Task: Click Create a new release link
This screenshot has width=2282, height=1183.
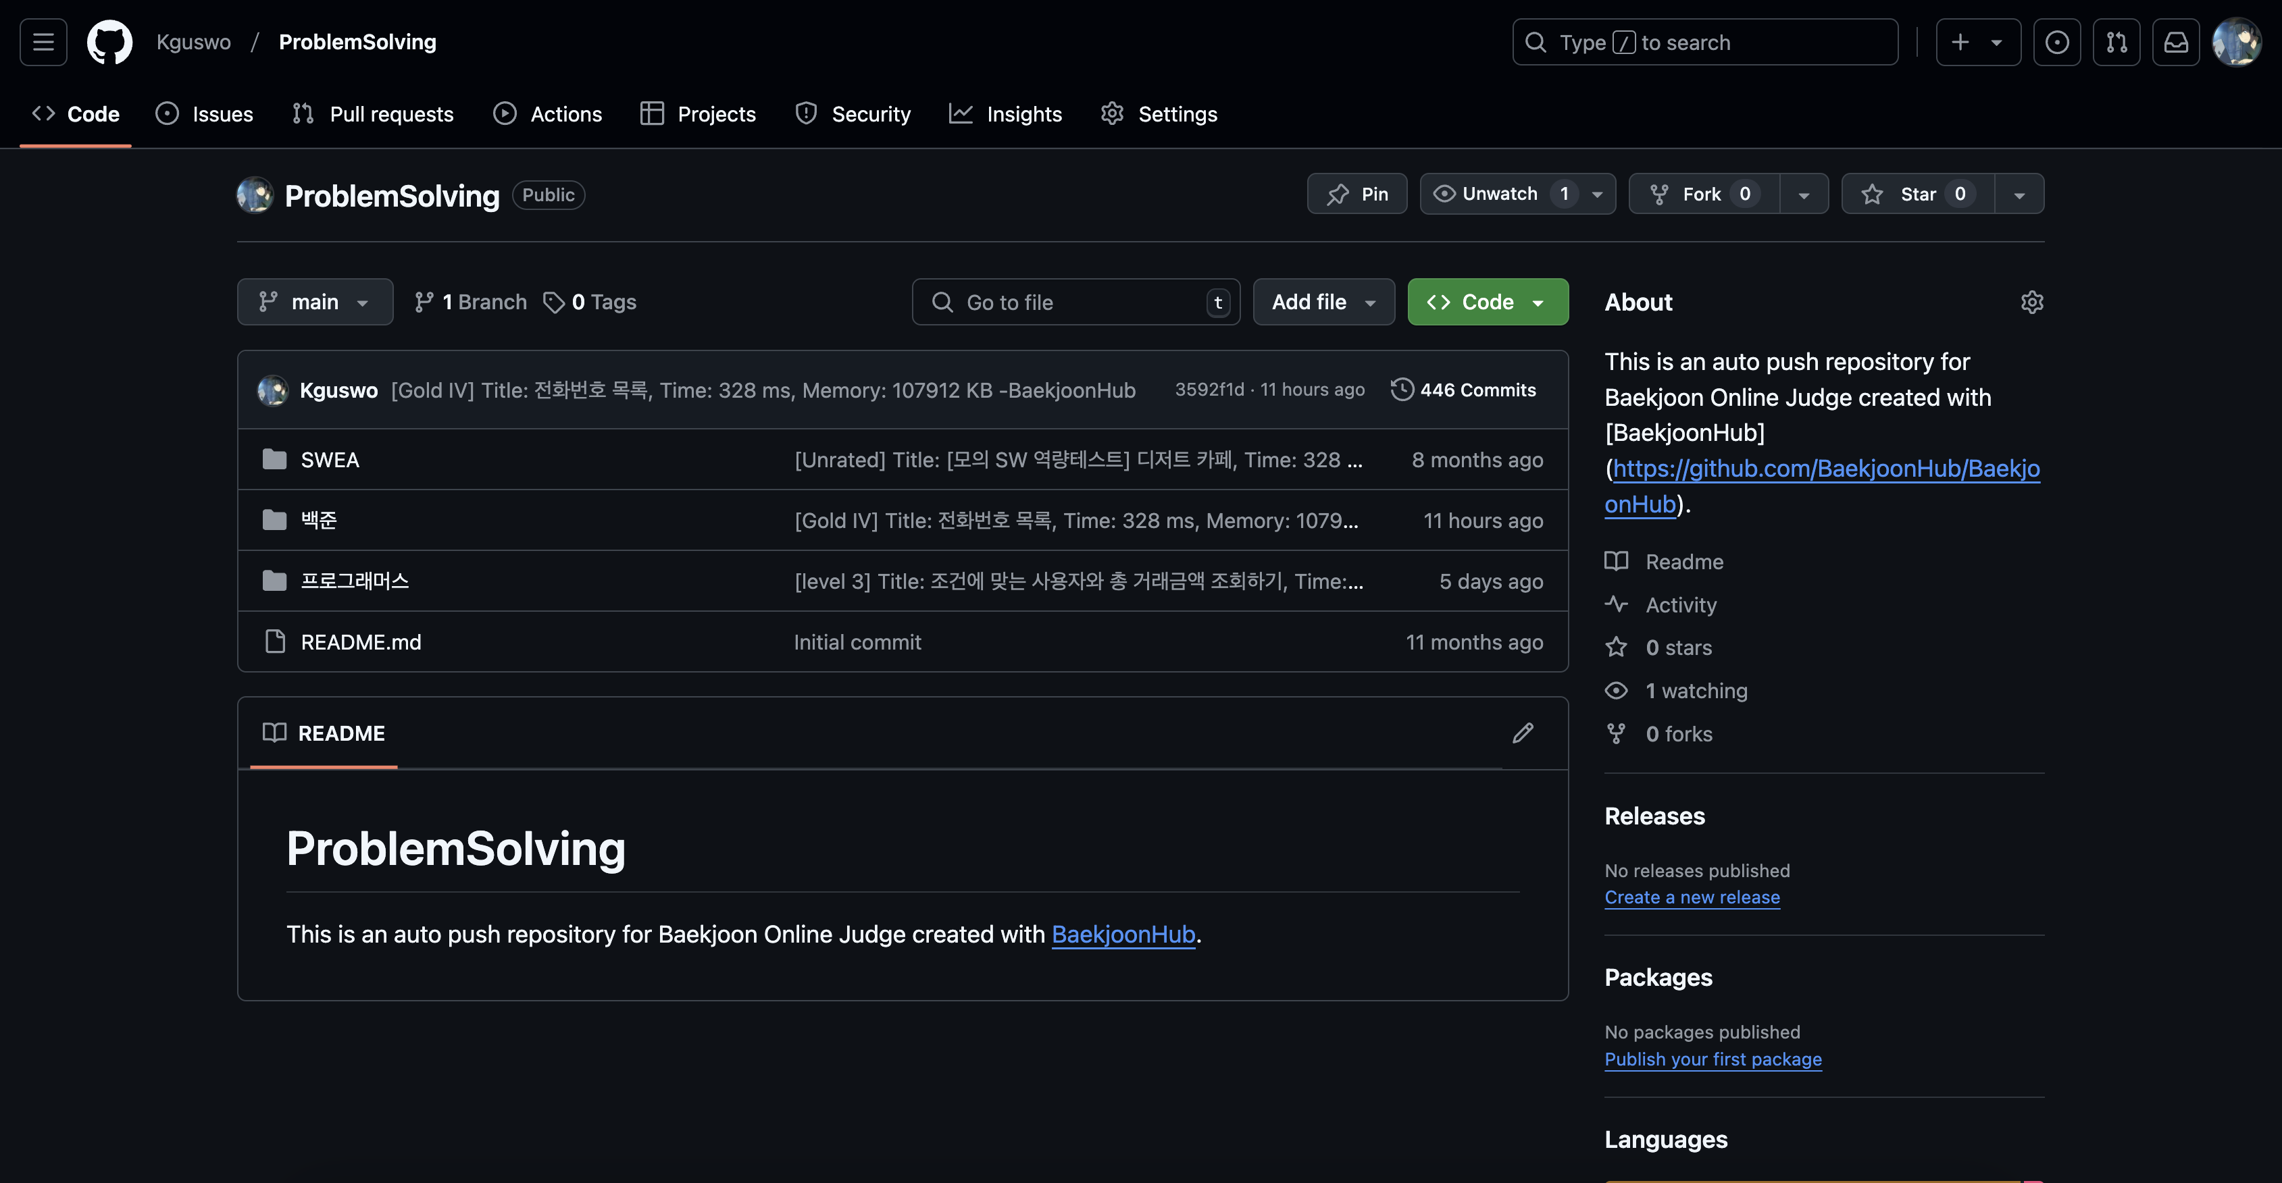Action: (1691, 897)
